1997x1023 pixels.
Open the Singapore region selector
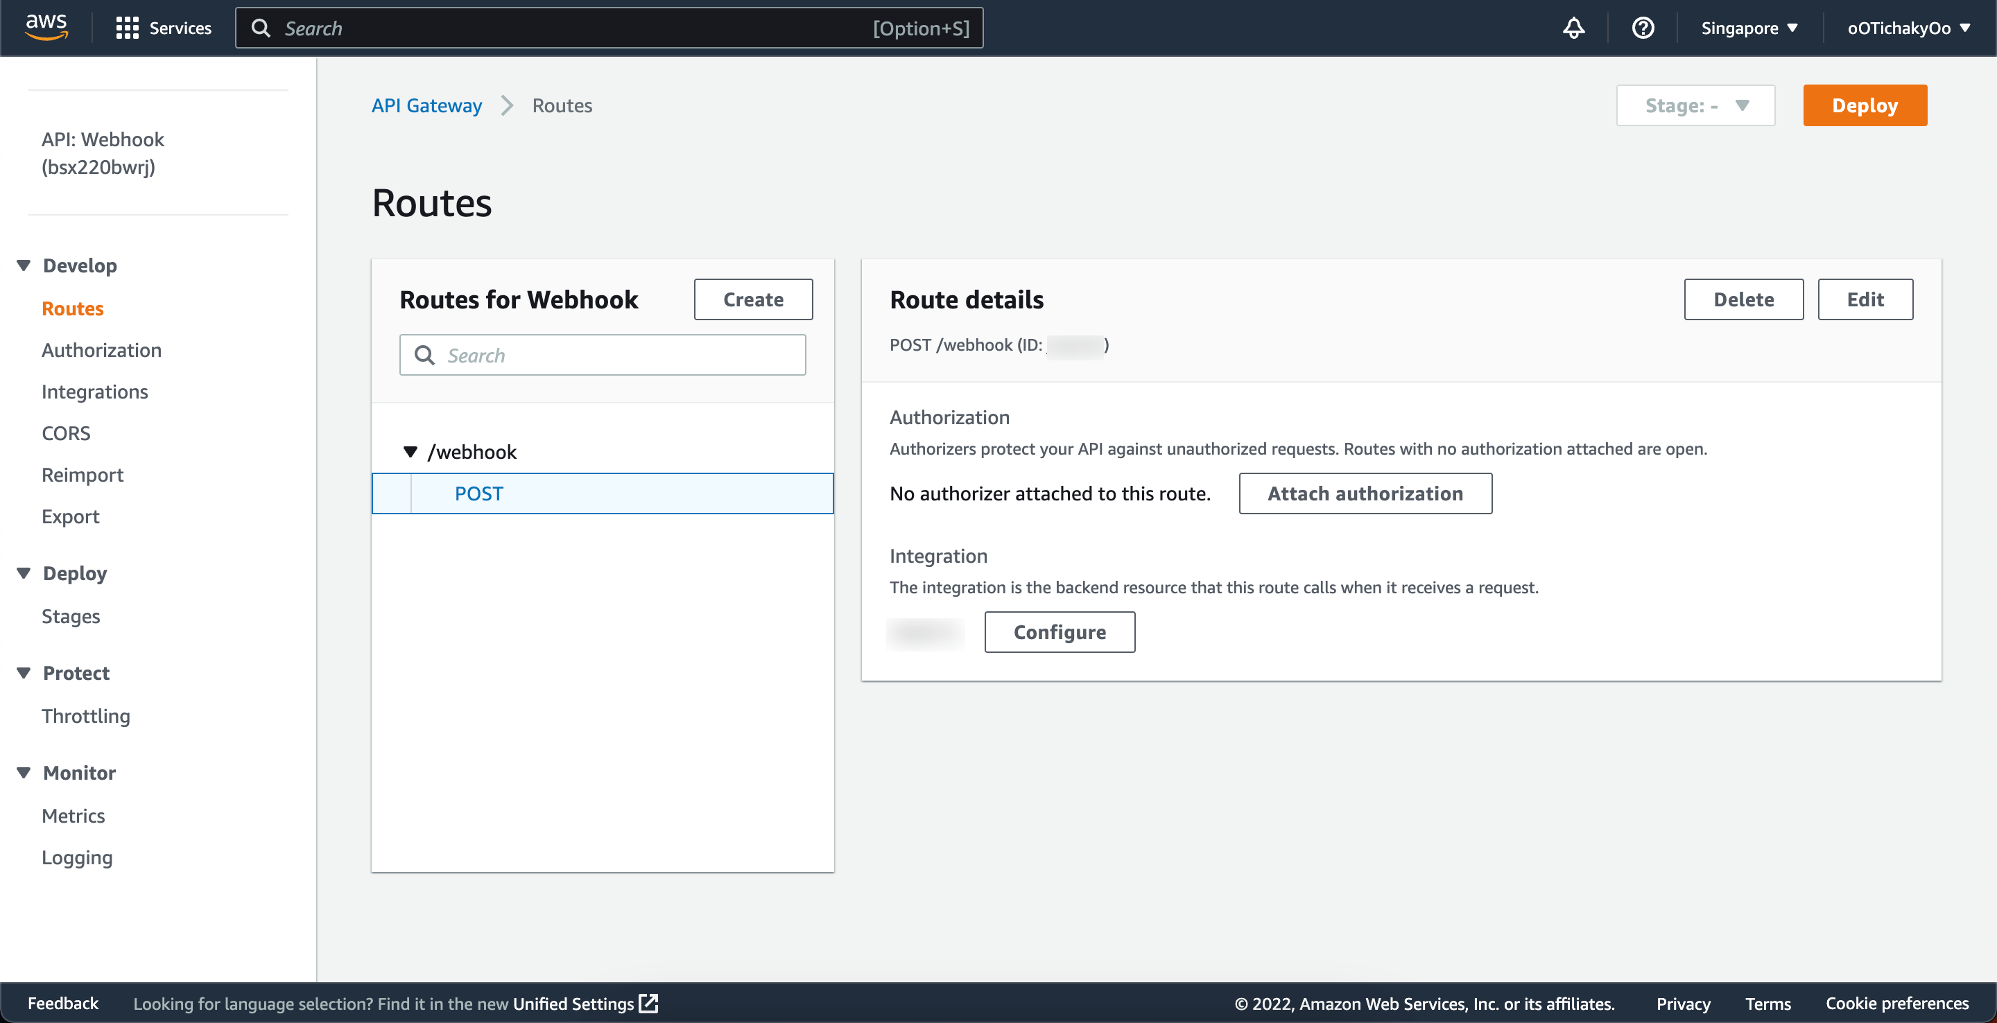[x=1747, y=28]
